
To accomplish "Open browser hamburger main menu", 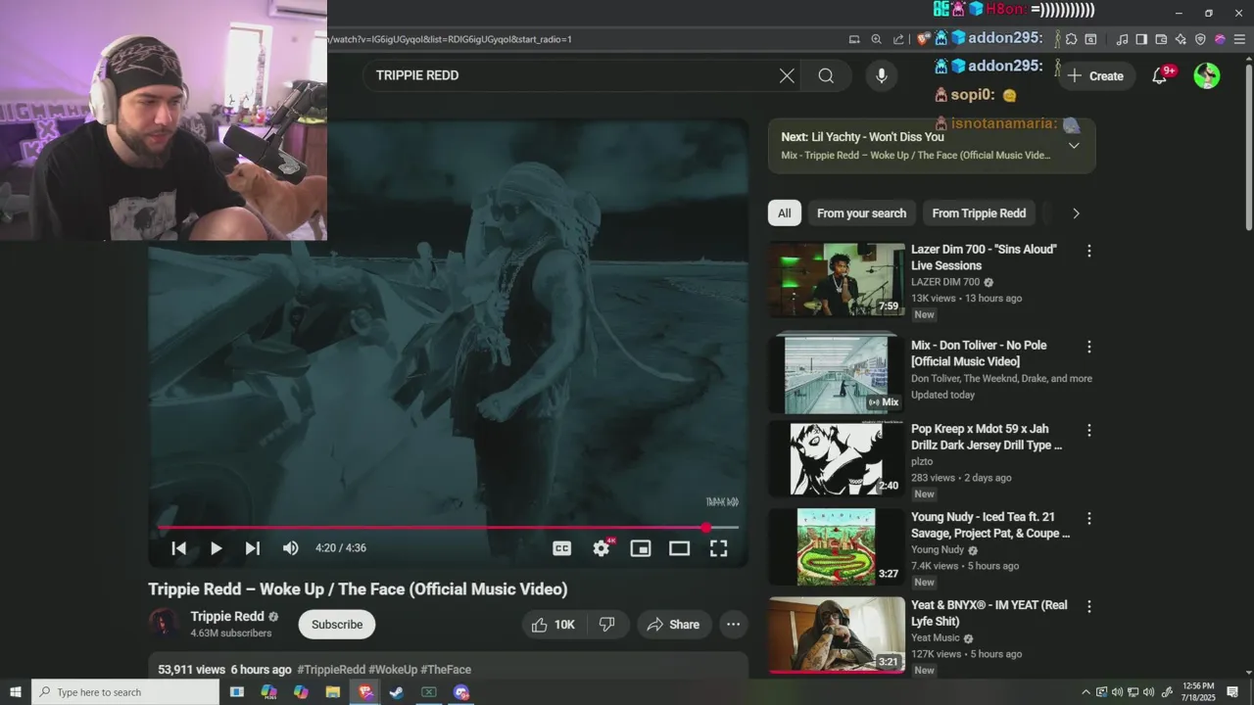I will tap(1239, 39).
